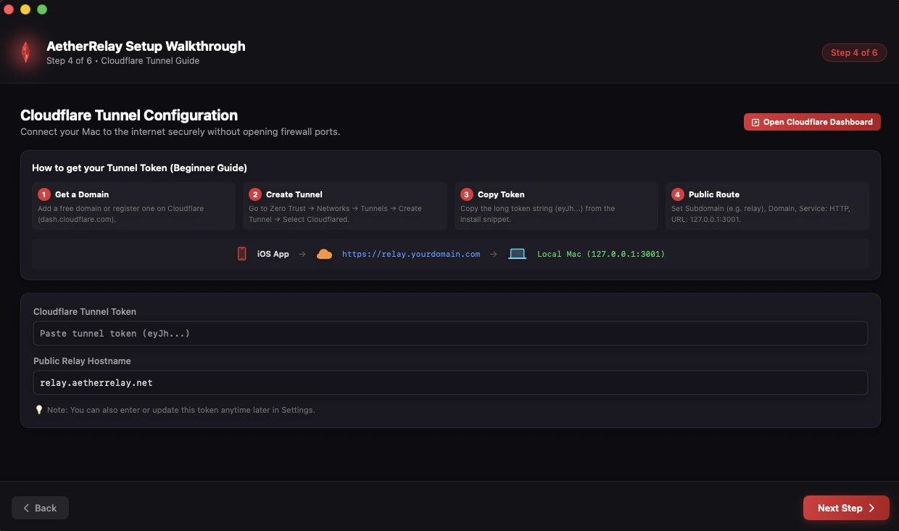Image resolution: width=899 pixels, height=531 pixels.
Task: Click the https://relay.yourdomain.com URL text
Action: pyautogui.click(x=411, y=254)
